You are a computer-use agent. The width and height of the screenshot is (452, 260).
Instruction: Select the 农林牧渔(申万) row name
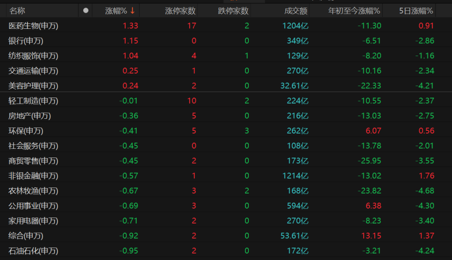33,191
